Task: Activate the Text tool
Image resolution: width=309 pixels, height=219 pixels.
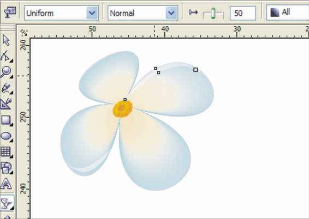Action: (6, 184)
